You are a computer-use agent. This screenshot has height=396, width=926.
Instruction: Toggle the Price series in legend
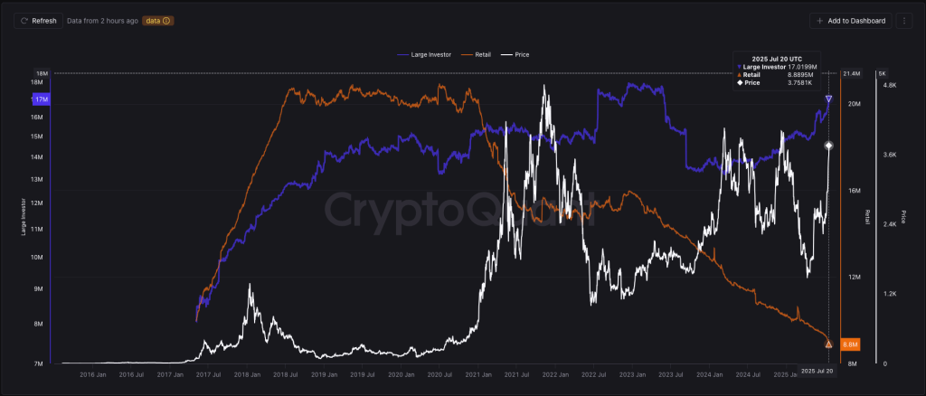[515, 54]
